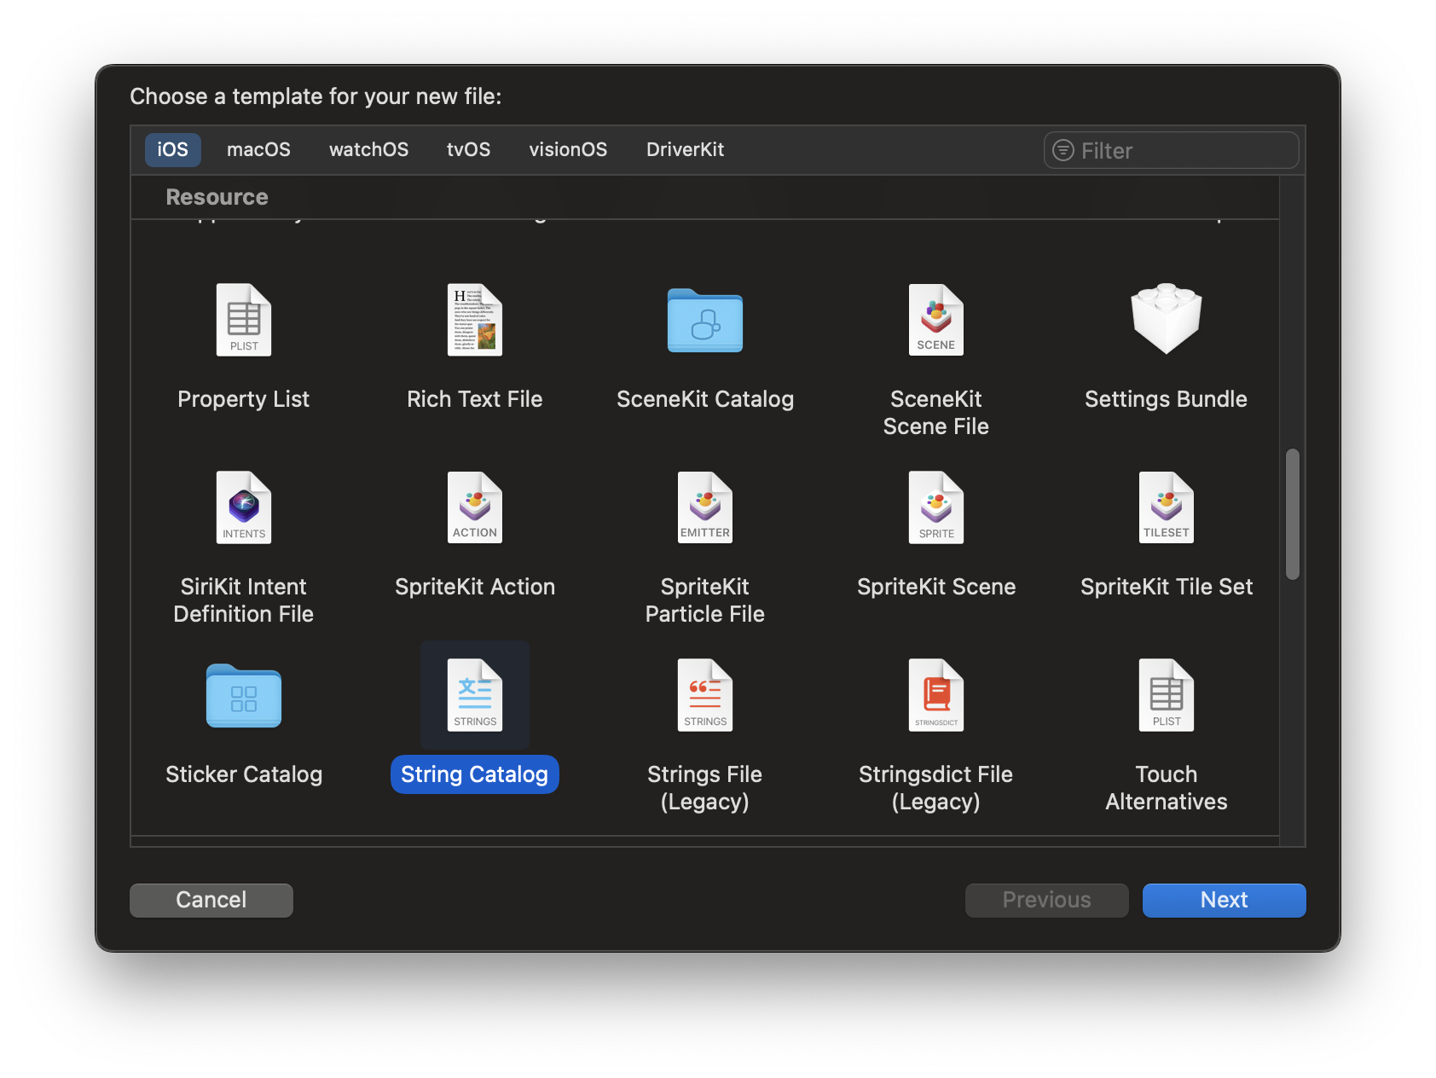Click the Cancel button
Image resolution: width=1436 pixels, height=1078 pixels.
point(211,900)
